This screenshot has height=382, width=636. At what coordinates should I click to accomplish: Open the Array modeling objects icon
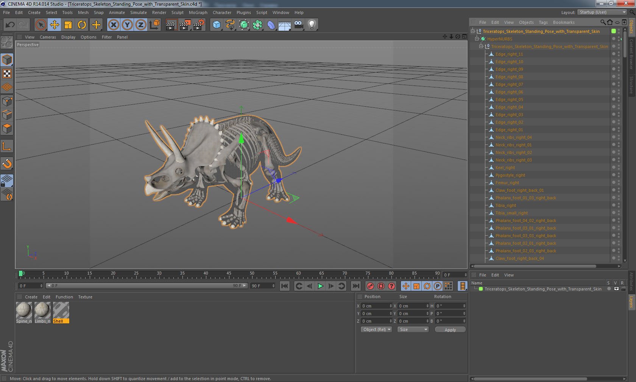point(257,25)
